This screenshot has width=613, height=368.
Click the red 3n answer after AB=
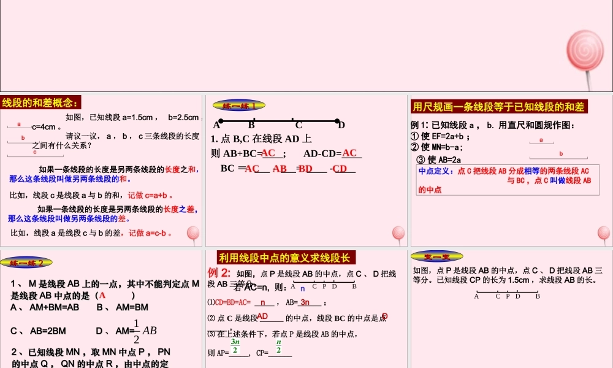[305, 302]
